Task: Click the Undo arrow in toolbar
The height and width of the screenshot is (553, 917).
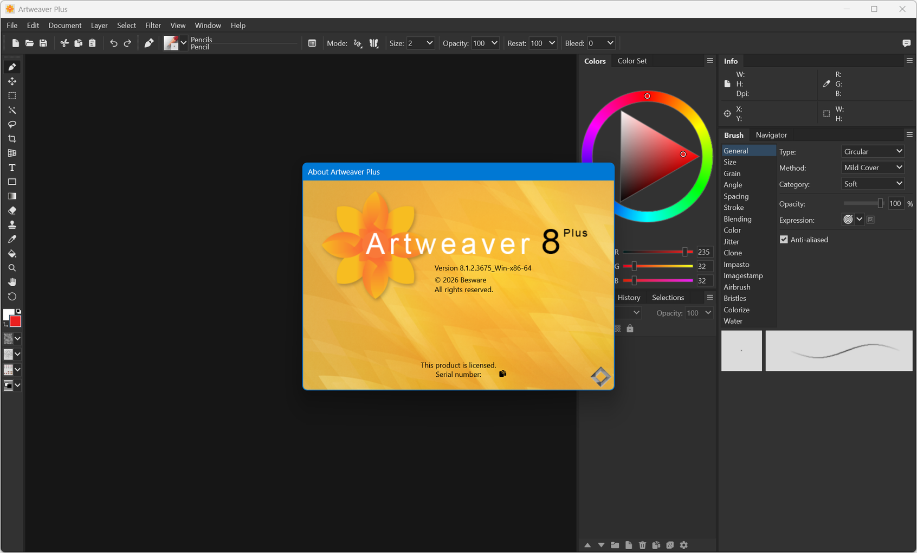Action: pos(113,43)
